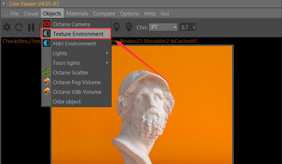Viewport: 282px width, 164px height.
Task: Click the Check:0ms./1ms status text
Action: point(22,41)
